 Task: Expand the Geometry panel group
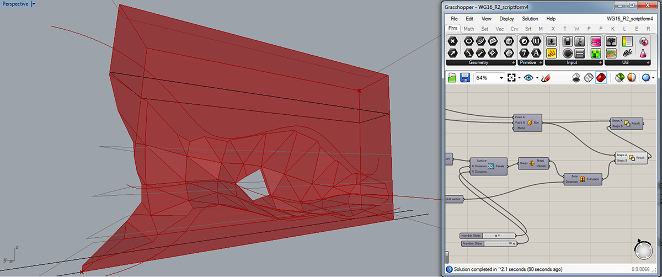(513, 63)
